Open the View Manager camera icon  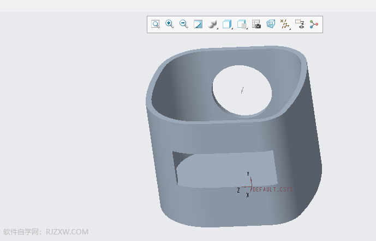[256, 24]
